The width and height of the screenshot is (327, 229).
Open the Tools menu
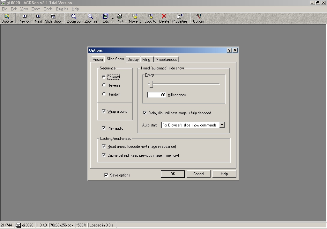[x=48, y=9]
